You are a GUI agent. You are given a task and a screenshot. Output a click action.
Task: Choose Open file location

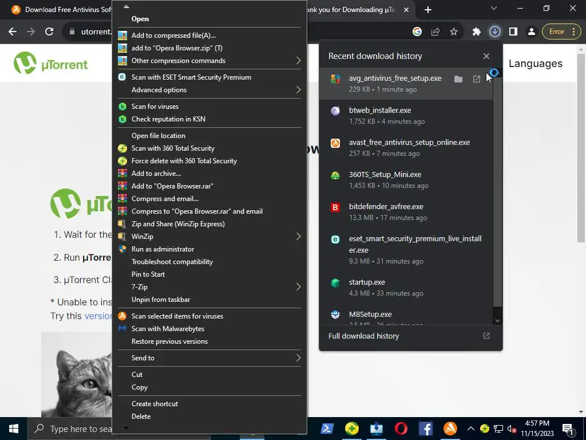click(209, 136)
